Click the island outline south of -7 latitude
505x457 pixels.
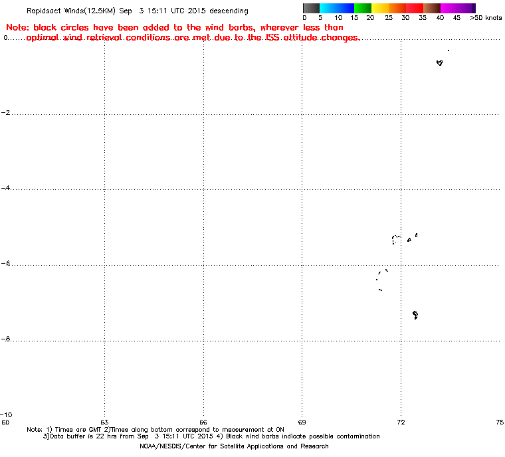tap(415, 315)
